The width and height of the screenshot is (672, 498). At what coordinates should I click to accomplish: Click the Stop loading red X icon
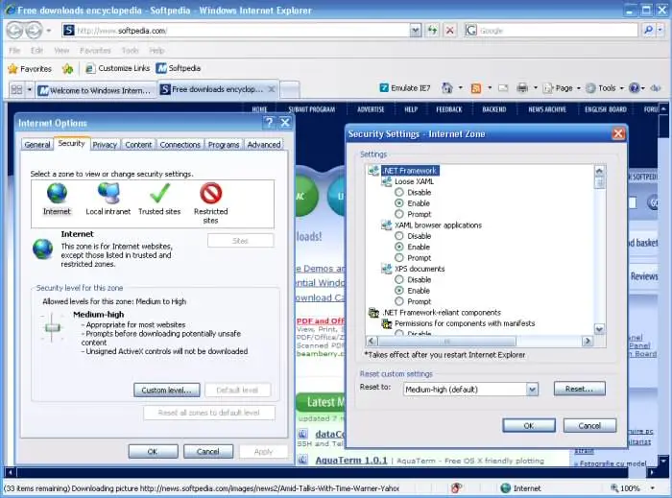449,31
